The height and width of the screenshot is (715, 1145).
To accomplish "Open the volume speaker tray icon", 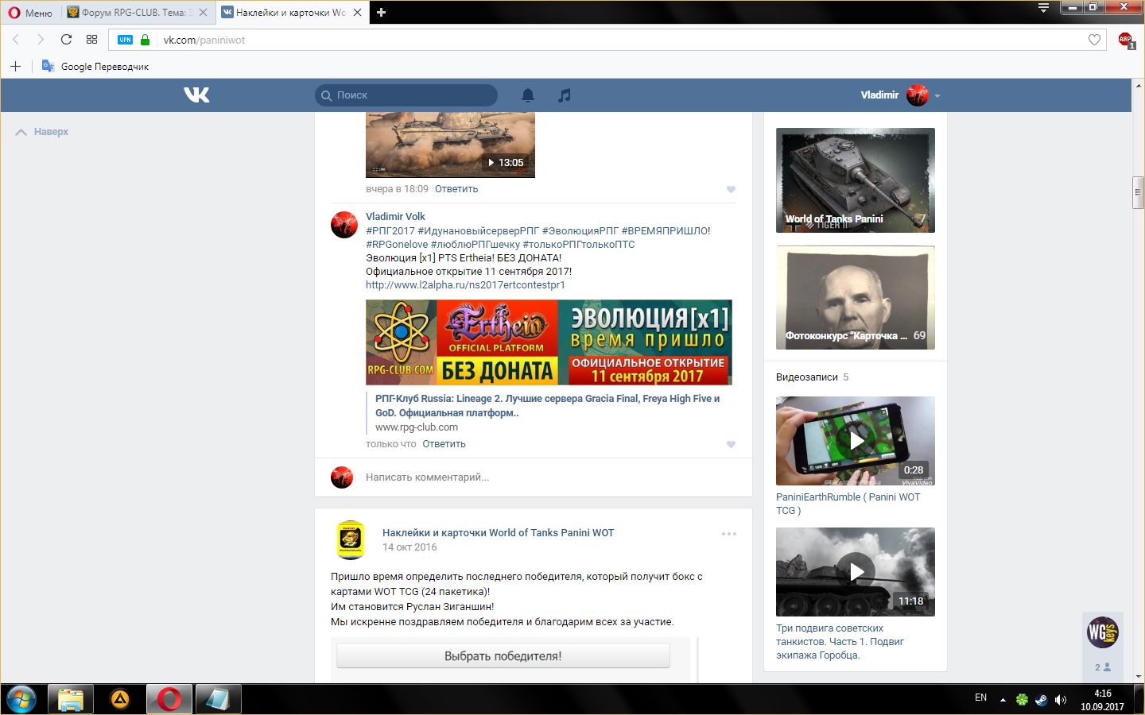I will click(x=1060, y=700).
